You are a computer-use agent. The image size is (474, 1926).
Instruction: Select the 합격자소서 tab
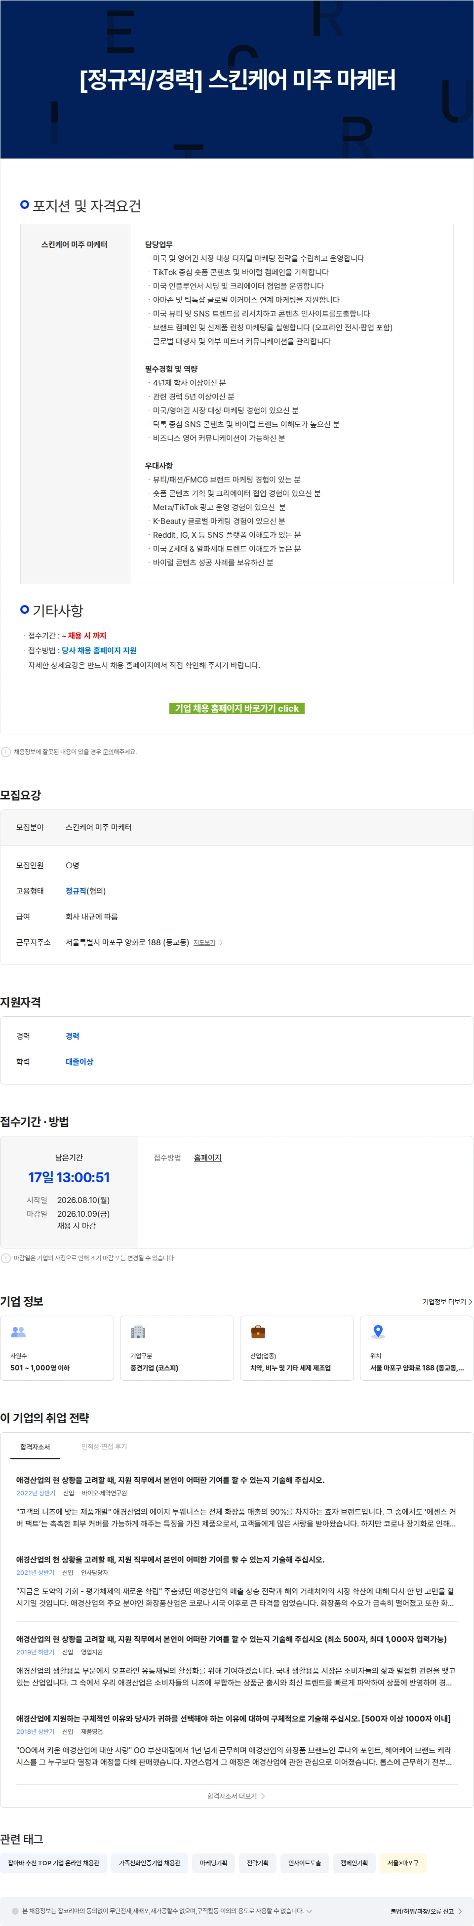(35, 1447)
